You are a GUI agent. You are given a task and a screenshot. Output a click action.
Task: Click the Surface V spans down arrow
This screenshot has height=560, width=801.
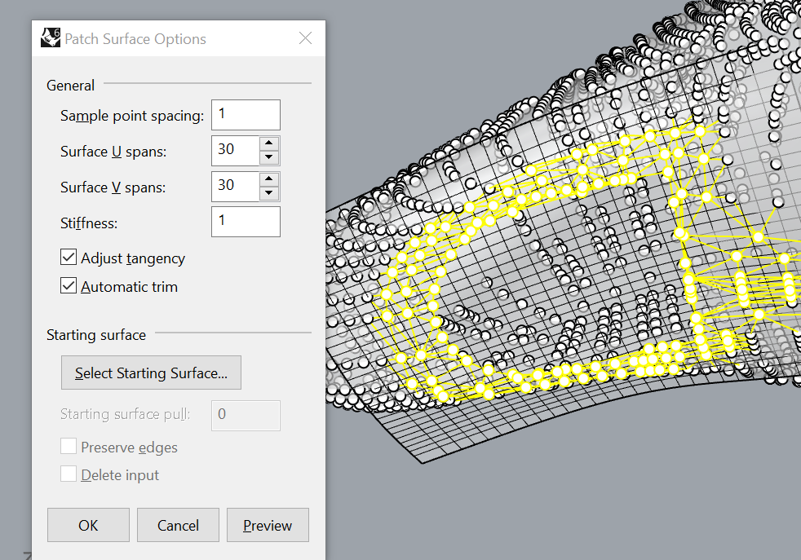(269, 192)
